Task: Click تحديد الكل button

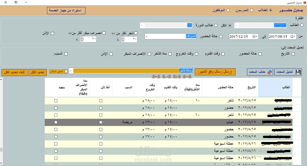Action: click(x=37, y=72)
